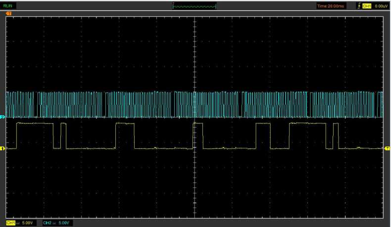The image size is (391, 227).
Task: Click the CH2 DC coupling symbol
Action: click(x=54, y=223)
